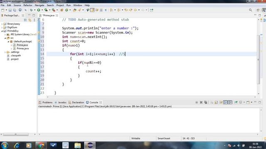Open the Run menu
Screen dimensions: 266x149
(69, 5)
